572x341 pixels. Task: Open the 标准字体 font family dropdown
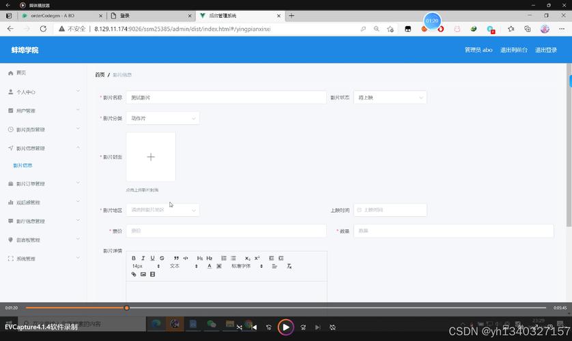pos(247,266)
